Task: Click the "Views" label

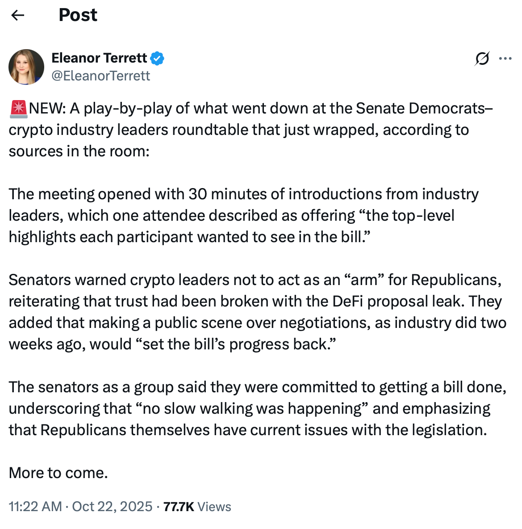Action: (x=214, y=507)
